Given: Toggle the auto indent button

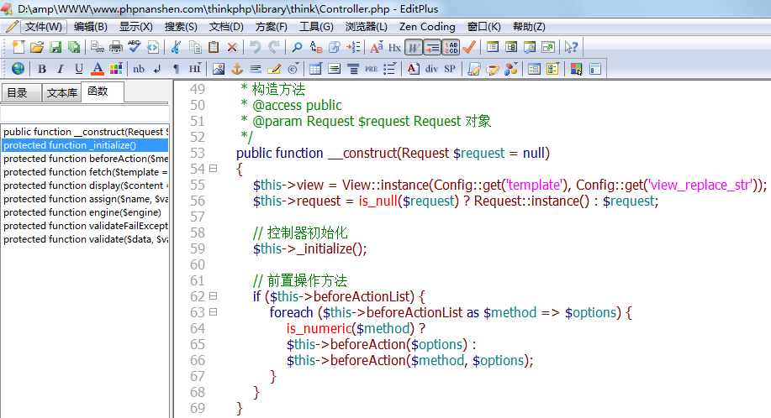Looking at the screenshot, I should (x=432, y=47).
